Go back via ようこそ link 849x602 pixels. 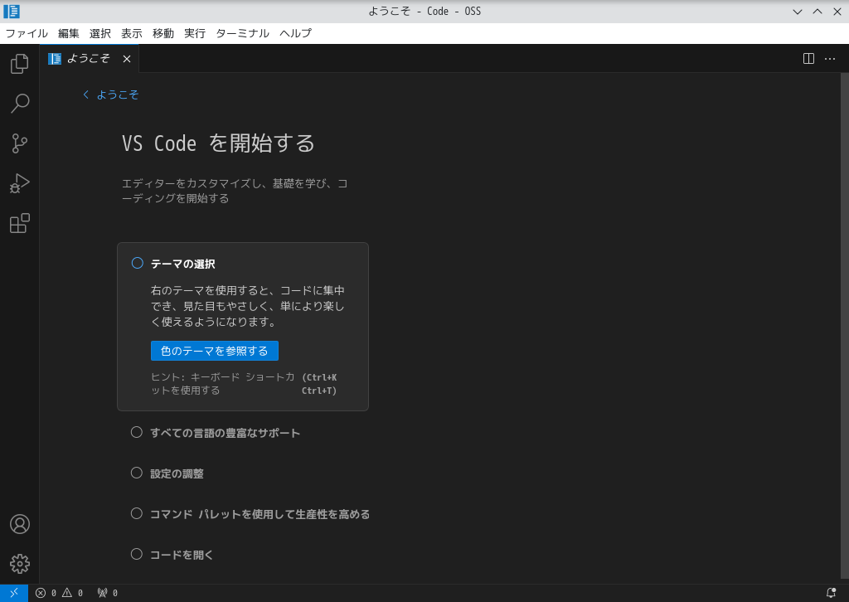[118, 95]
